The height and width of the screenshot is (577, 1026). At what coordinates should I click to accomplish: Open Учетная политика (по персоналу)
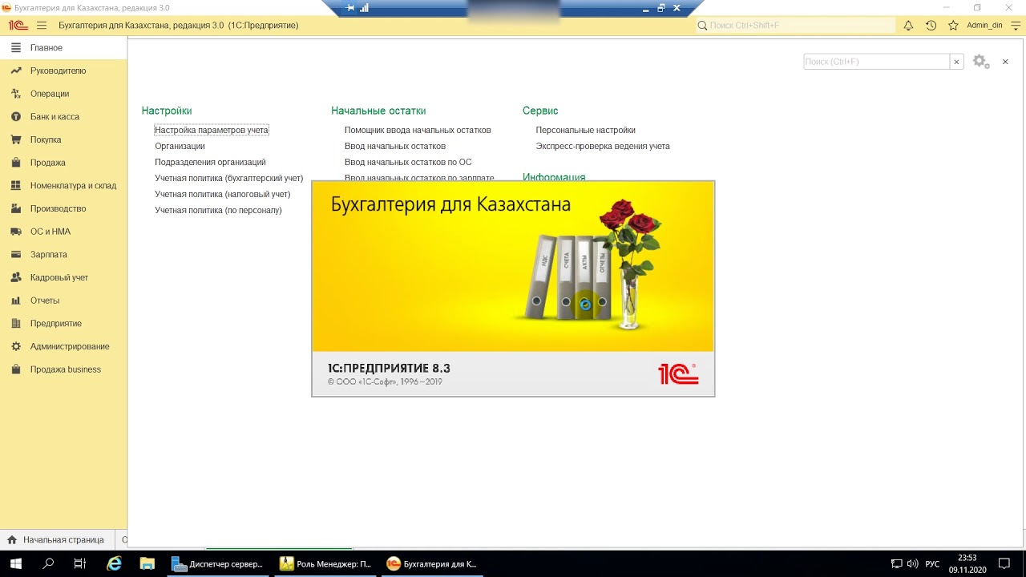click(218, 210)
